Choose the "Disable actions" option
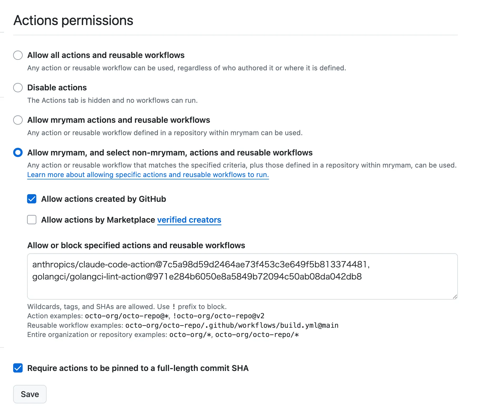This screenshot has width=481, height=411. (18, 88)
